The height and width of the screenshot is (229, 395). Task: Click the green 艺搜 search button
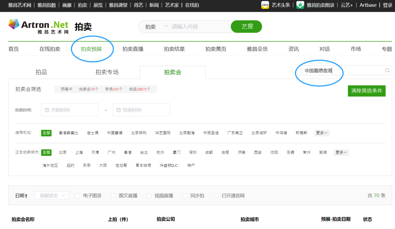[247, 26]
